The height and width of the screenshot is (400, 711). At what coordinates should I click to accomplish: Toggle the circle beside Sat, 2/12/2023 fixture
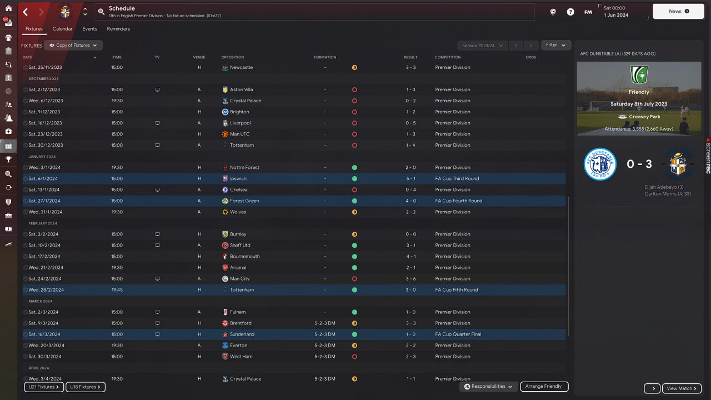pos(26,89)
